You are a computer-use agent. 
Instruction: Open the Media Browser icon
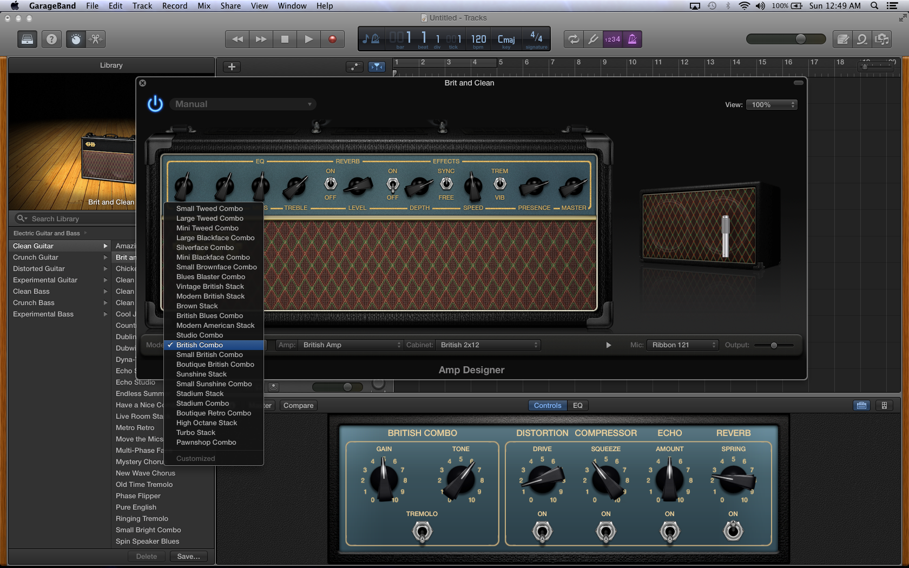882,39
